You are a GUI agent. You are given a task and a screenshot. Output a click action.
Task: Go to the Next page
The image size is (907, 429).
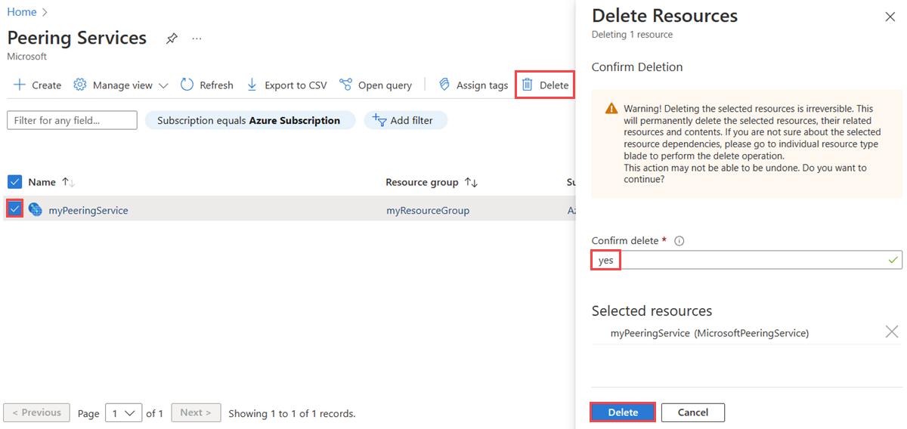pos(197,412)
